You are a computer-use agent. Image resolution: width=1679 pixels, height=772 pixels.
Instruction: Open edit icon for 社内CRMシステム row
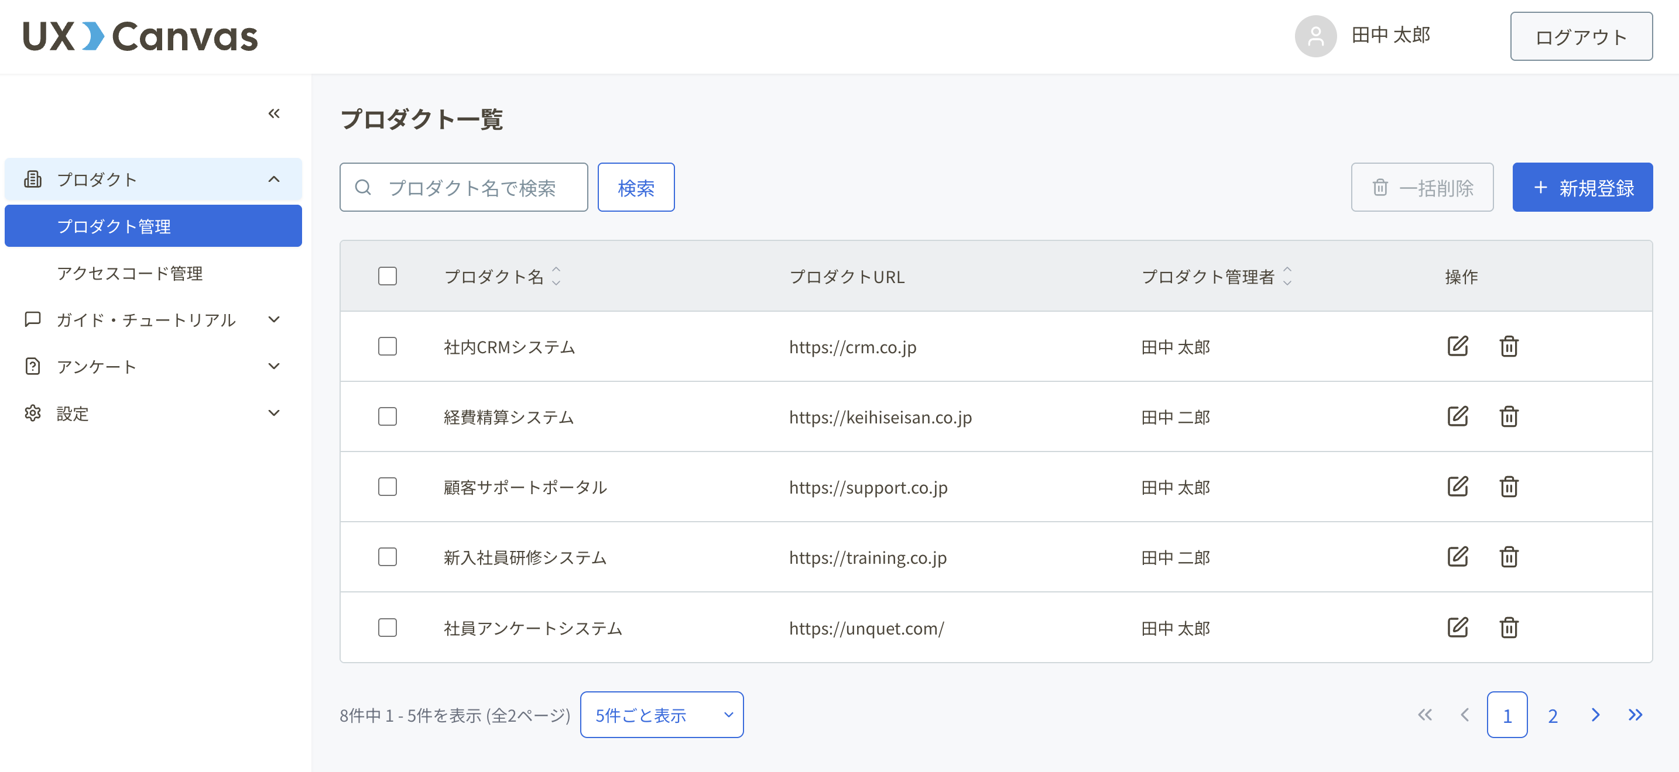coord(1458,346)
